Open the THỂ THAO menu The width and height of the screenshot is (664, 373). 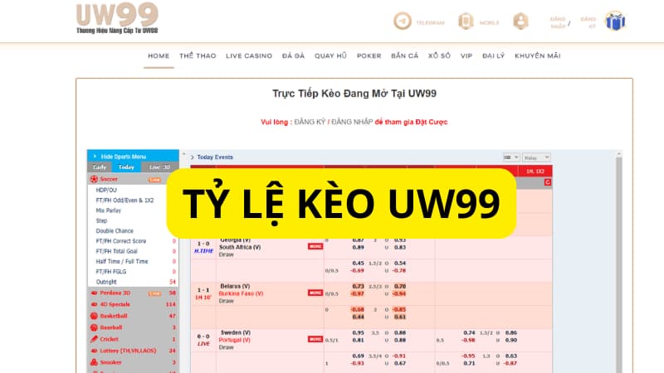pyautogui.click(x=198, y=56)
